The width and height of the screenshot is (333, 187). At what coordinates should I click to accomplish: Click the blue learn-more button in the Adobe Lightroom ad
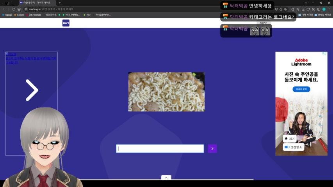(x=301, y=89)
